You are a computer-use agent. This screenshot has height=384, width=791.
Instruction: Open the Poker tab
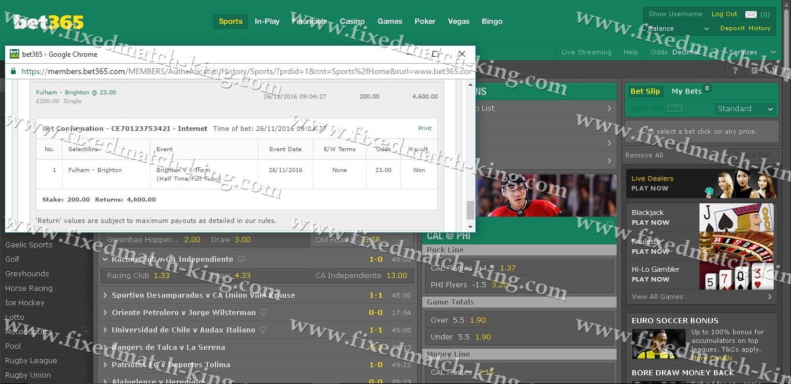tap(425, 21)
